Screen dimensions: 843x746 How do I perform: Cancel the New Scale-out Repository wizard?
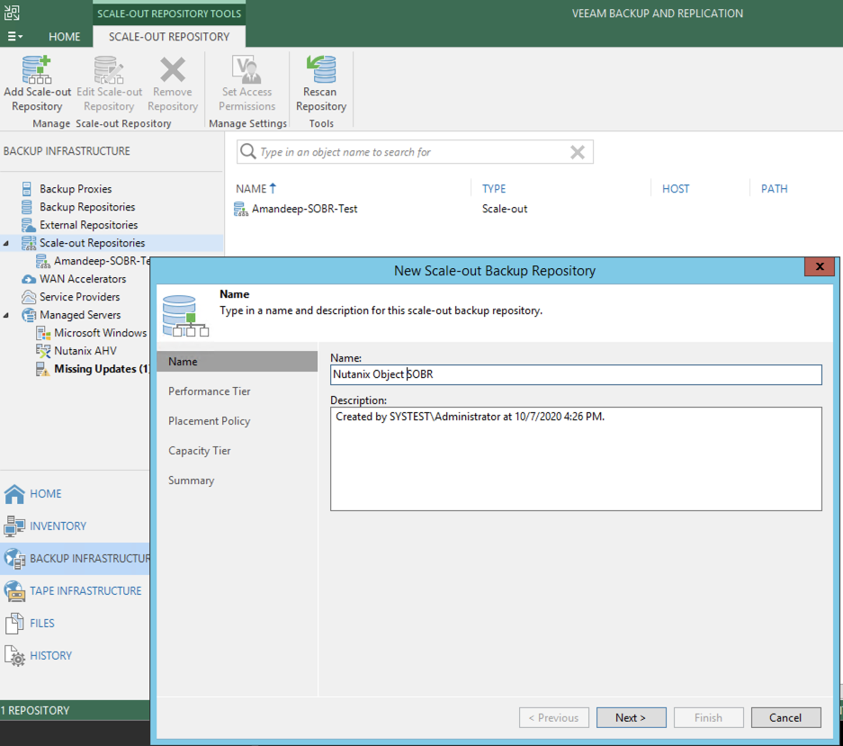click(x=785, y=717)
